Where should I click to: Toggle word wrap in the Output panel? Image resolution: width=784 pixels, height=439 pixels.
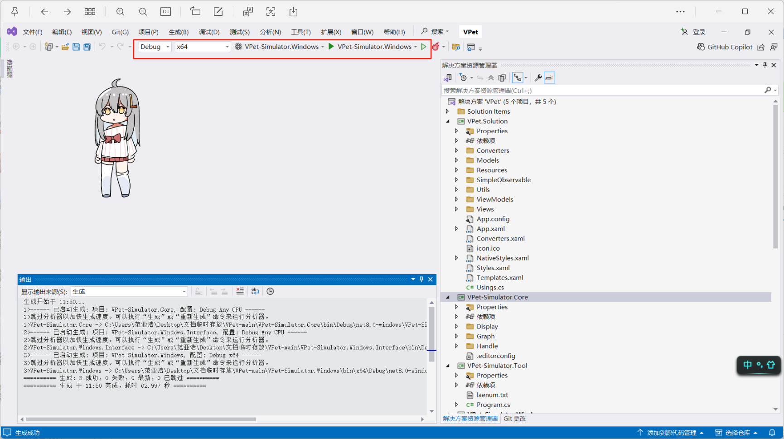coord(255,291)
